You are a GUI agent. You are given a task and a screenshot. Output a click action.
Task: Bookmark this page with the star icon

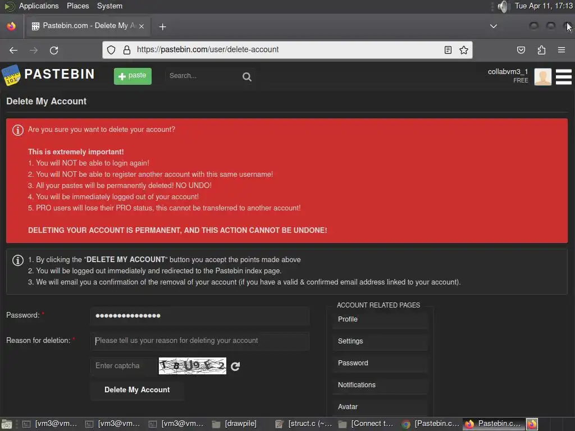pos(464,50)
